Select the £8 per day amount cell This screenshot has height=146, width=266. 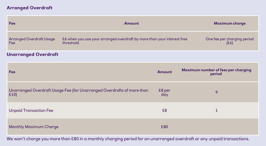pyautogui.click(x=164, y=92)
